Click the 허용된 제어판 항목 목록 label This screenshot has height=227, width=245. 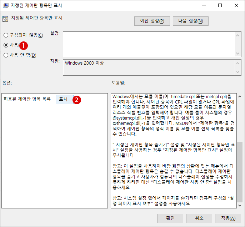coord(27,99)
